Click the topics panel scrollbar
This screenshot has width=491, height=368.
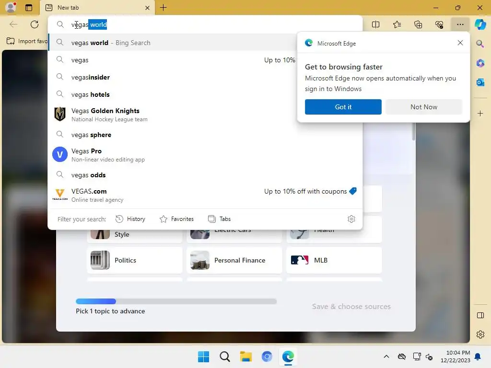tap(414, 131)
